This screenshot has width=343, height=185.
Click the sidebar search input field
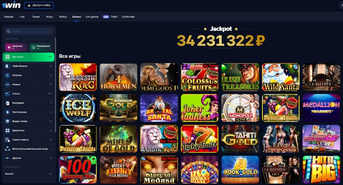[x=29, y=31]
